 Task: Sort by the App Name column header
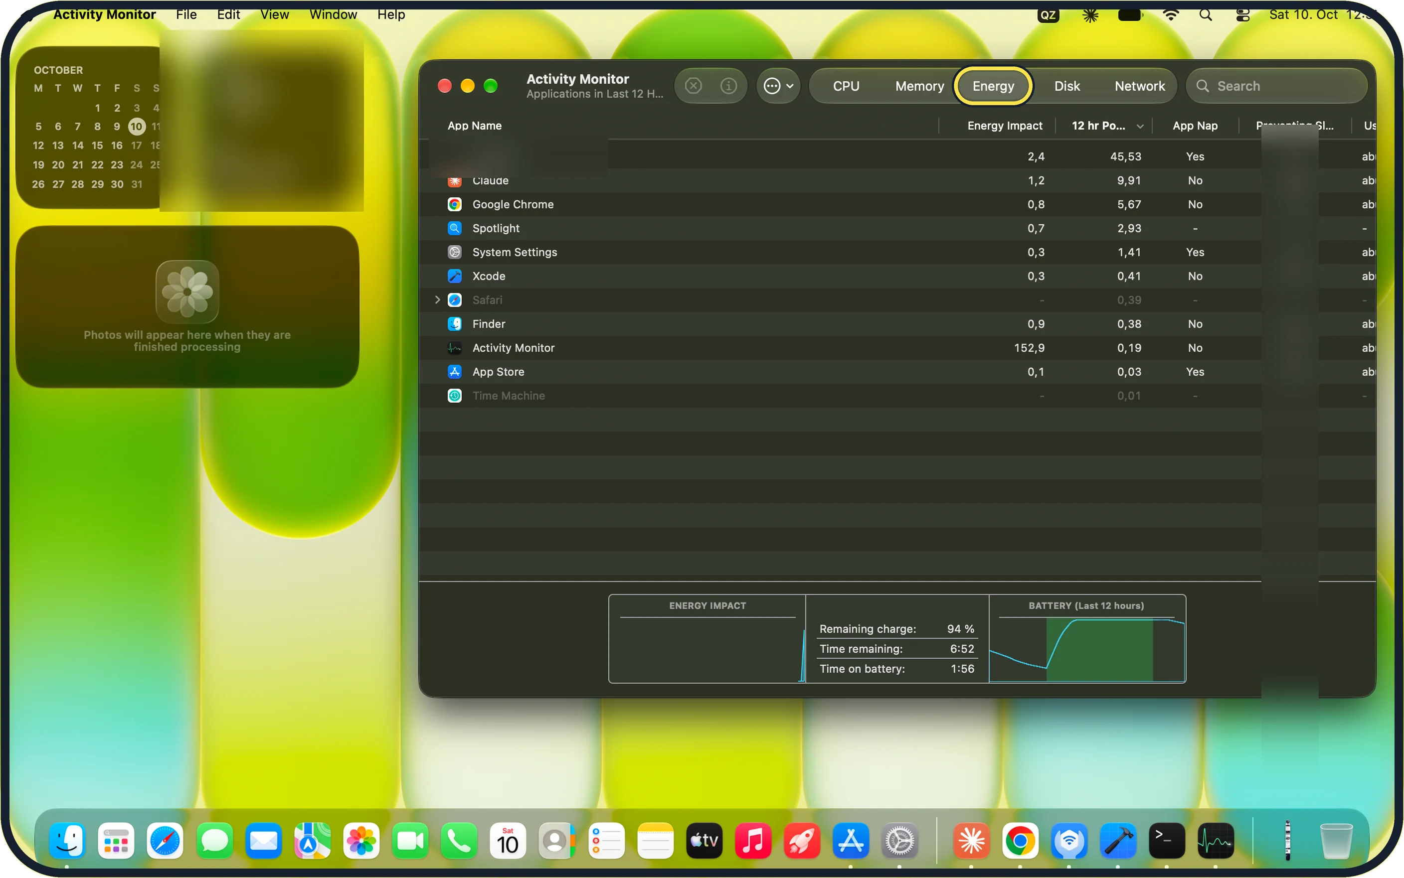pos(474,126)
